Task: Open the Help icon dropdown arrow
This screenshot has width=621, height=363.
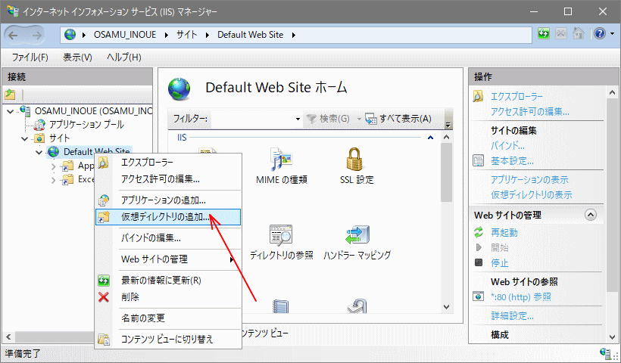Action: (x=612, y=34)
